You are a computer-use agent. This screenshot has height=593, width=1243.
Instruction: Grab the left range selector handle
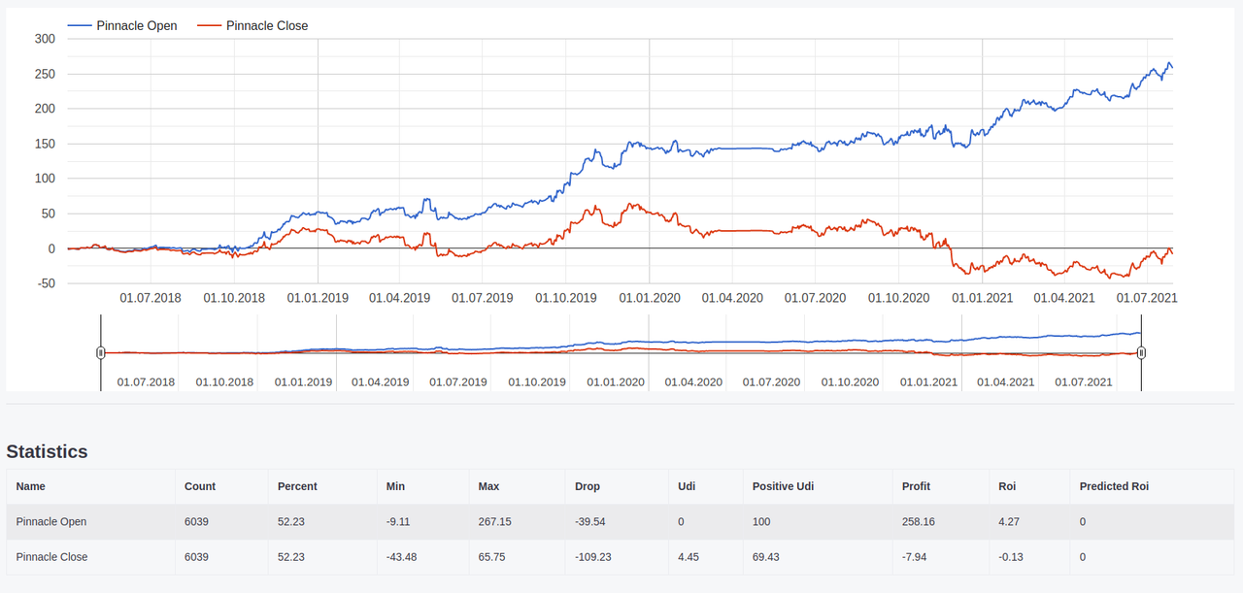101,353
